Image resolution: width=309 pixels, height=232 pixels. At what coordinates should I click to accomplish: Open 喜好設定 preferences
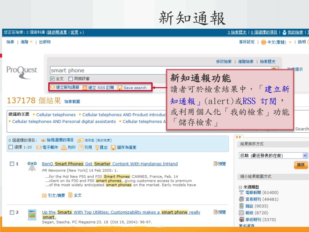(247, 42)
